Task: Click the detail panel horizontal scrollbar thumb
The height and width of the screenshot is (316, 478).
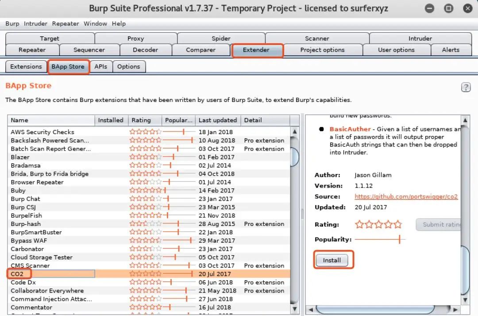Action: pos(376,310)
